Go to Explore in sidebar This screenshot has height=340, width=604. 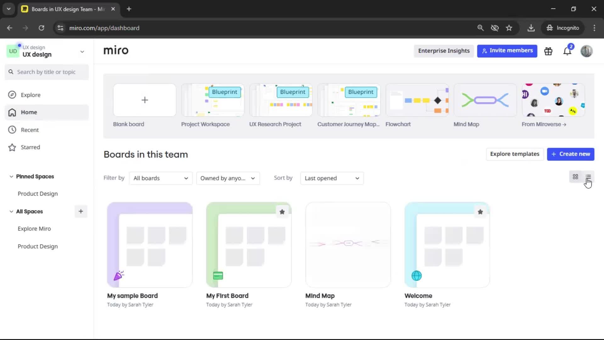point(47,95)
